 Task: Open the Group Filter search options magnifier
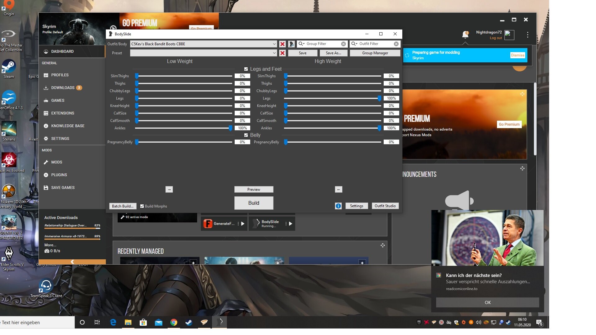click(x=301, y=44)
